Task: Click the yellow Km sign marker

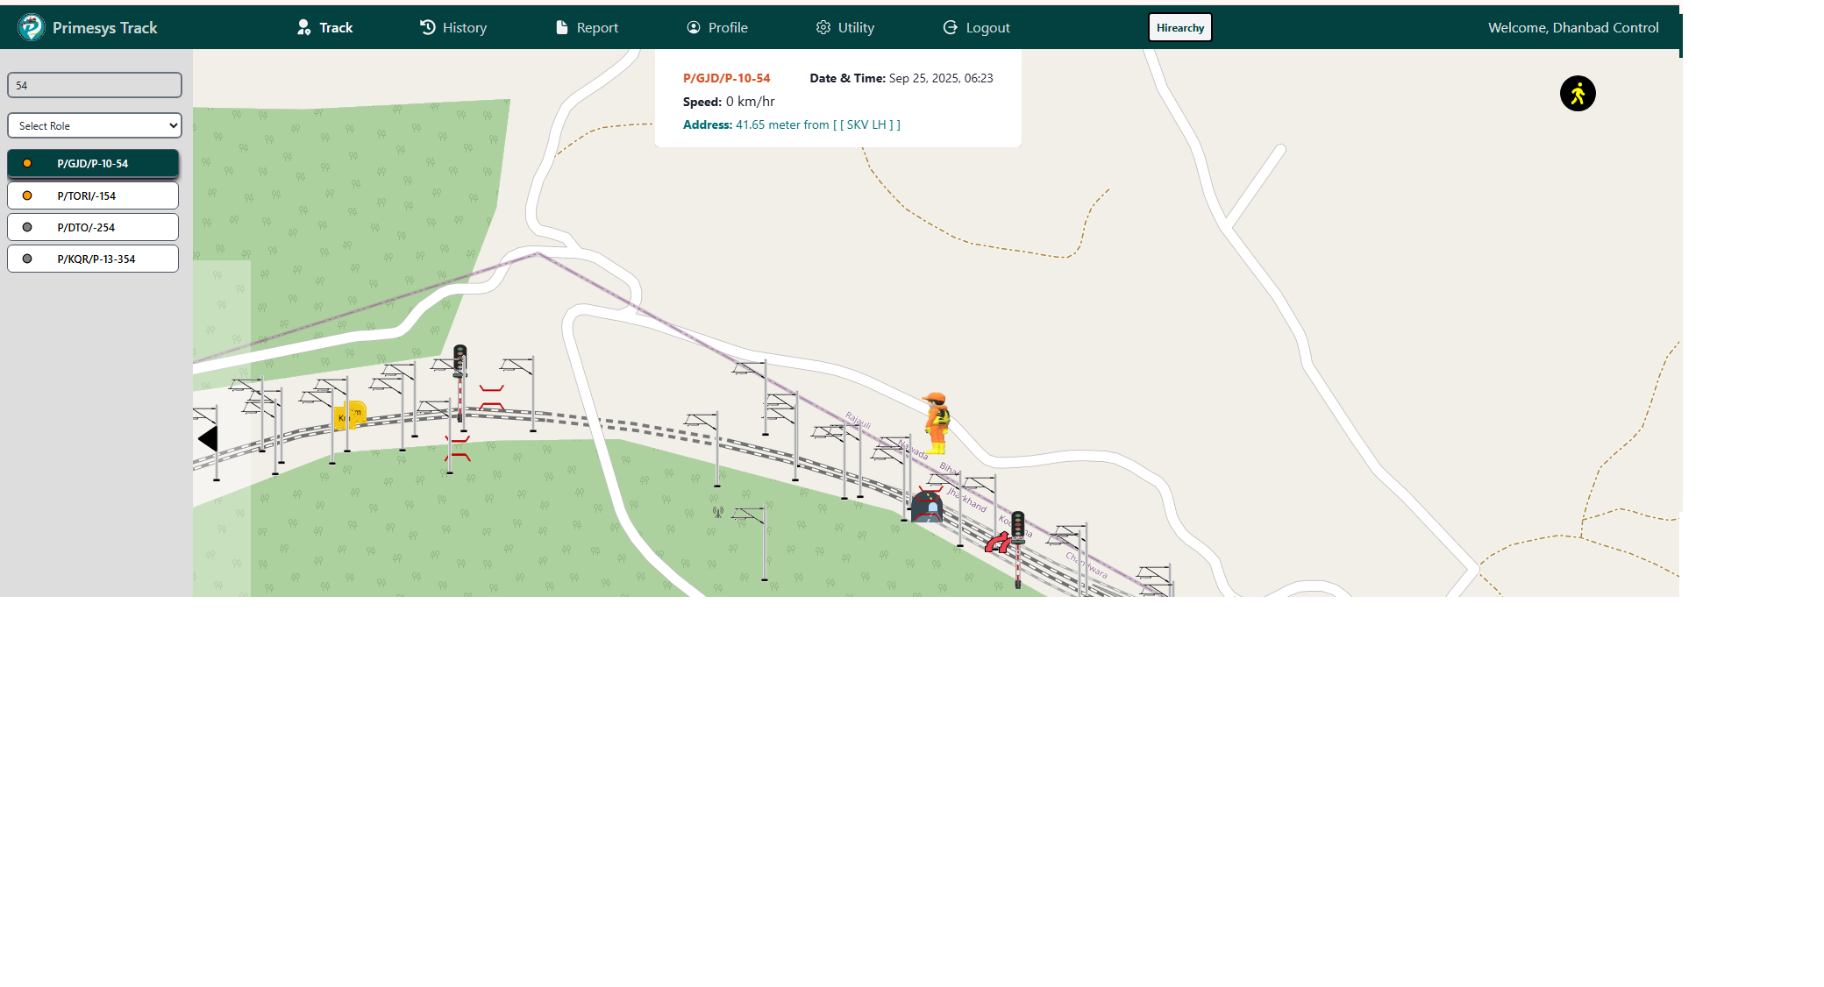Action: [x=350, y=414]
